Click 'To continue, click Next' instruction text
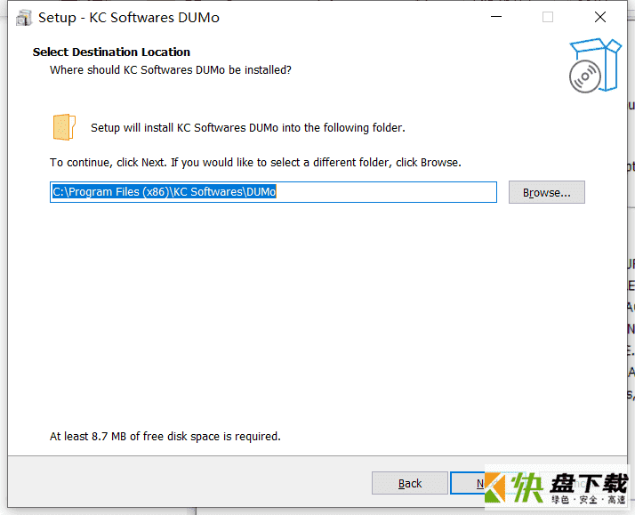The image size is (635, 515). click(x=255, y=163)
